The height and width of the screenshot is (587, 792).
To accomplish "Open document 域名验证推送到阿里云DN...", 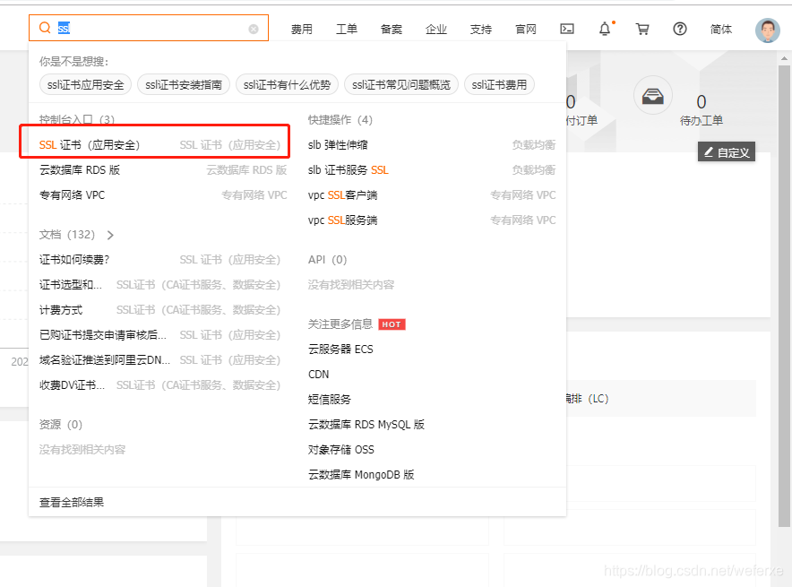I will click(x=105, y=360).
